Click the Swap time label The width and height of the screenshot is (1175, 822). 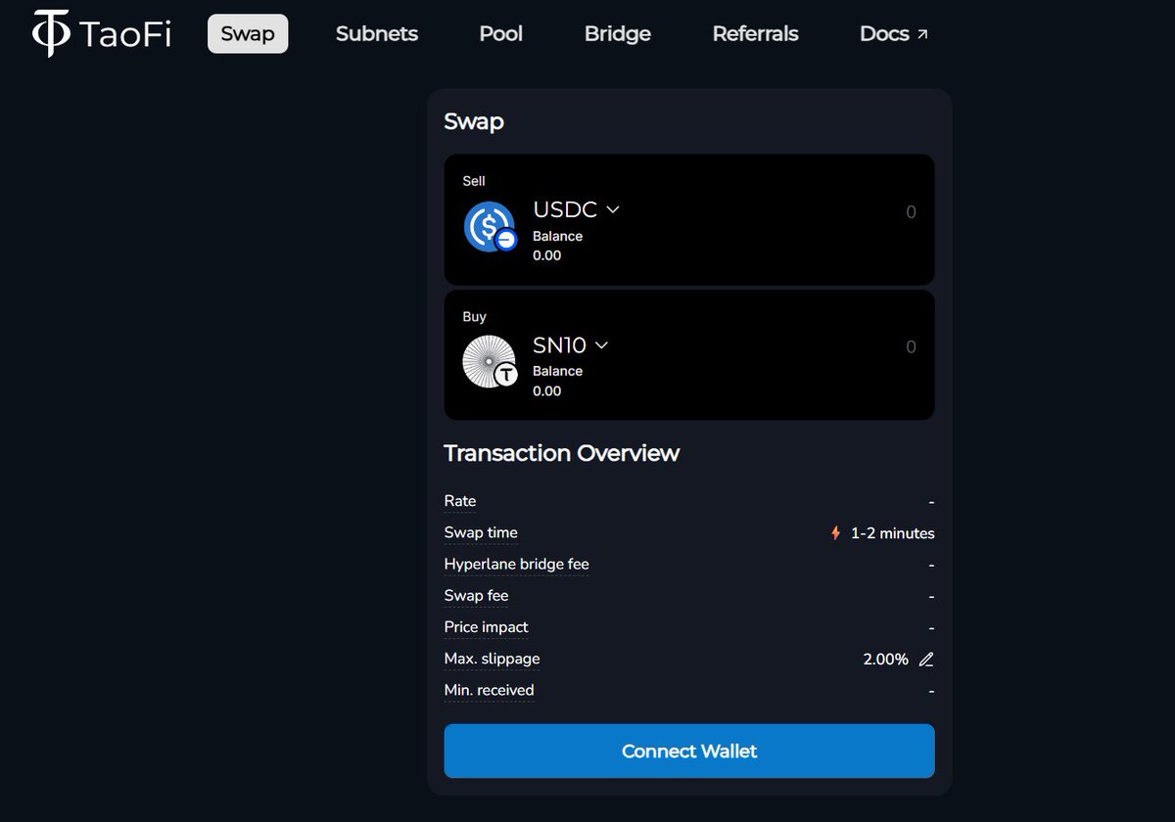coord(481,533)
